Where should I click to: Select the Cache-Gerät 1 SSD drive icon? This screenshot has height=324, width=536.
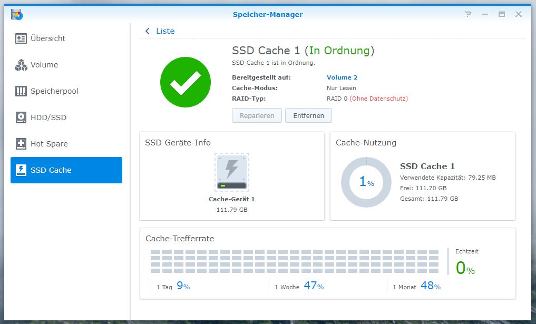[232, 172]
